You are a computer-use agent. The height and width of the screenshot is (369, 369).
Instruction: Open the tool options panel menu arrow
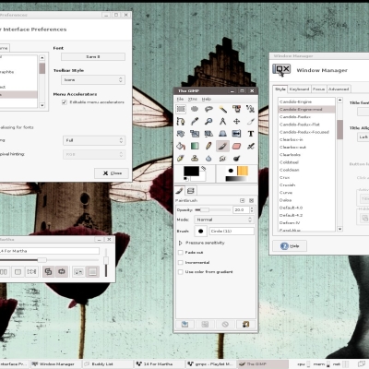click(243, 200)
